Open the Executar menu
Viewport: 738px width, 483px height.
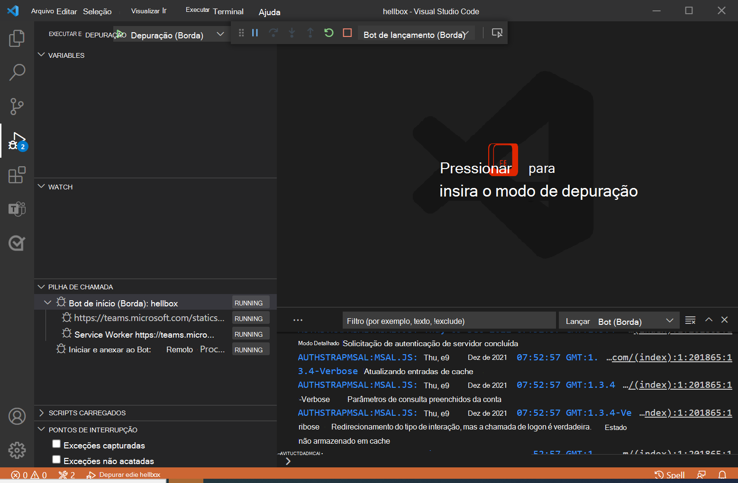coord(198,10)
